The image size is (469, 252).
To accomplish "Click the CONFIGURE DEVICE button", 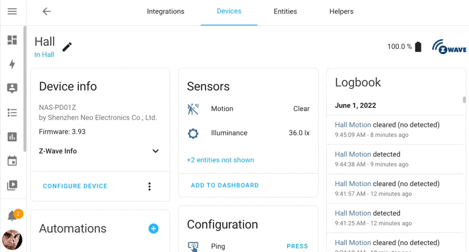I will click(x=75, y=187).
